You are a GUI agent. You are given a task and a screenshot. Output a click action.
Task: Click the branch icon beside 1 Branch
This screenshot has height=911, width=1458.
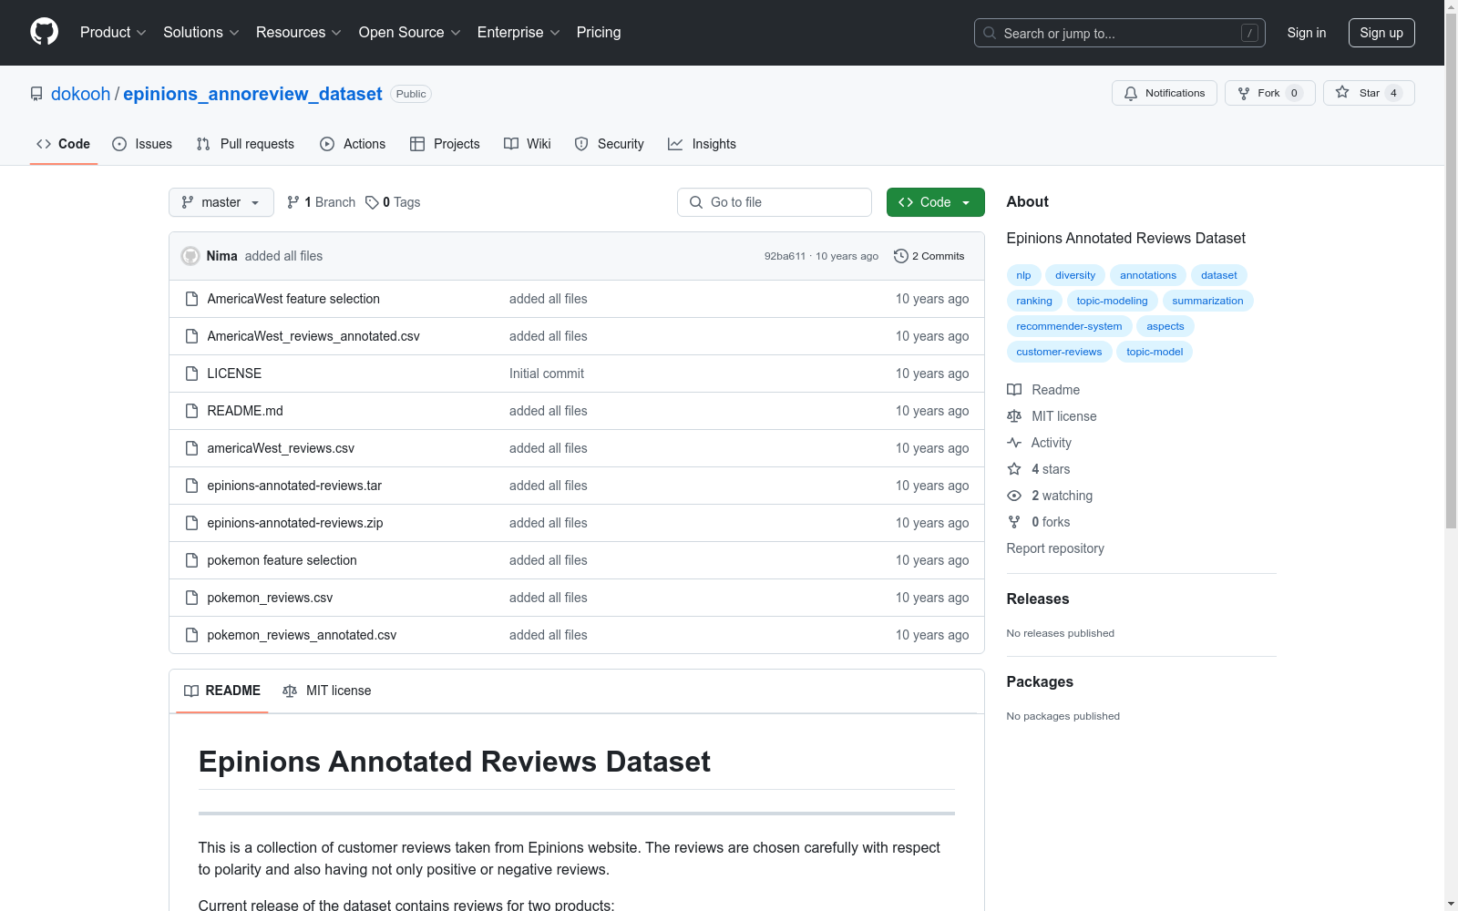pos(293,202)
